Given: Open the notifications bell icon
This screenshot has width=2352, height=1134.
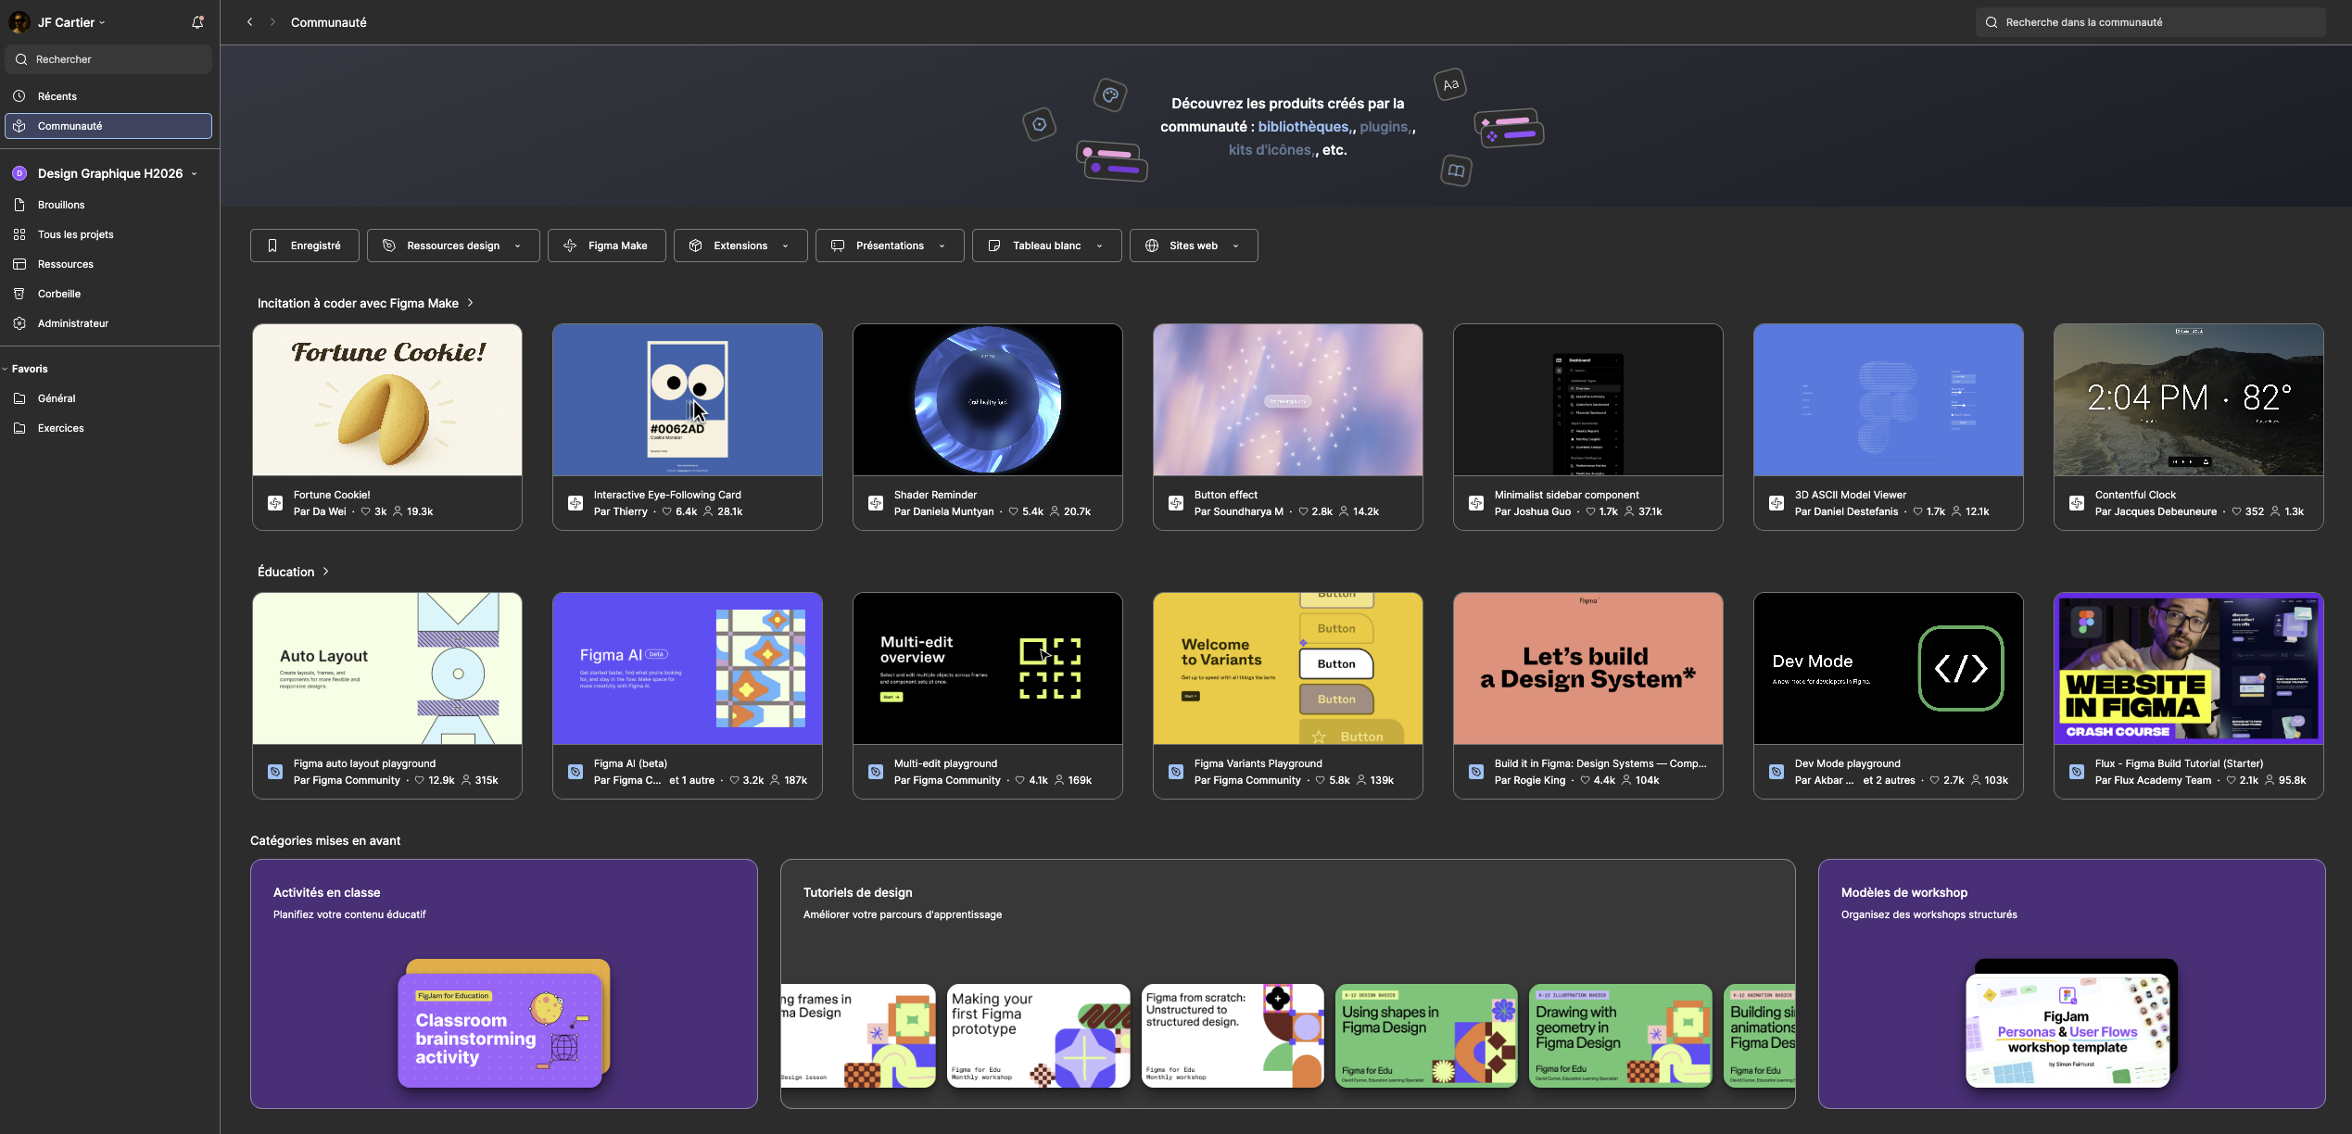Looking at the screenshot, I should pyautogui.click(x=197, y=22).
